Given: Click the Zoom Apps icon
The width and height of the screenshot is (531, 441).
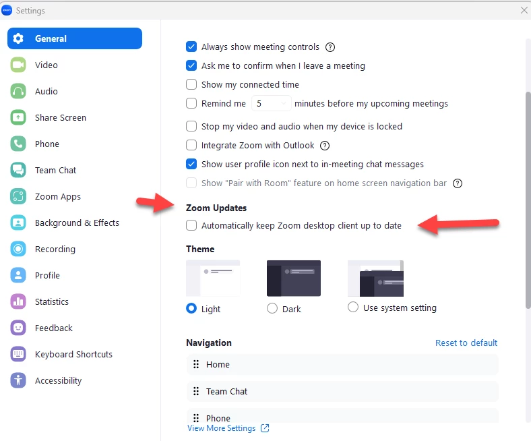Looking at the screenshot, I should tap(18, 197).
